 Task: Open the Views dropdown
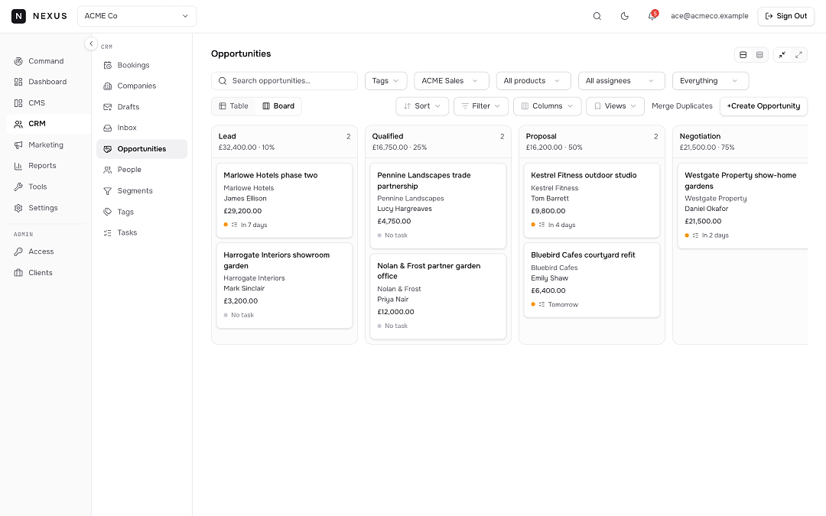(615, 105)
